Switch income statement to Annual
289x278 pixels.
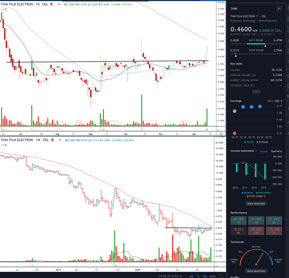263,151
